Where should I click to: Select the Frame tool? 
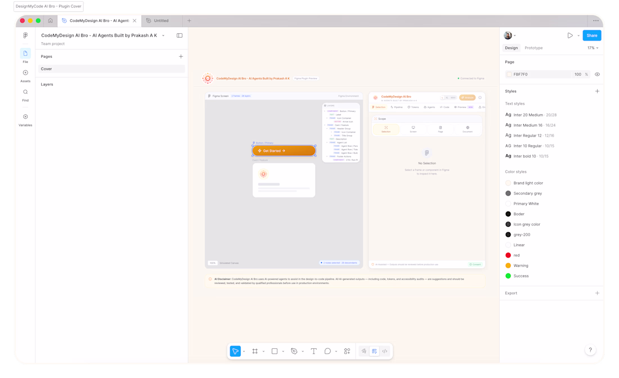[255, 351]
